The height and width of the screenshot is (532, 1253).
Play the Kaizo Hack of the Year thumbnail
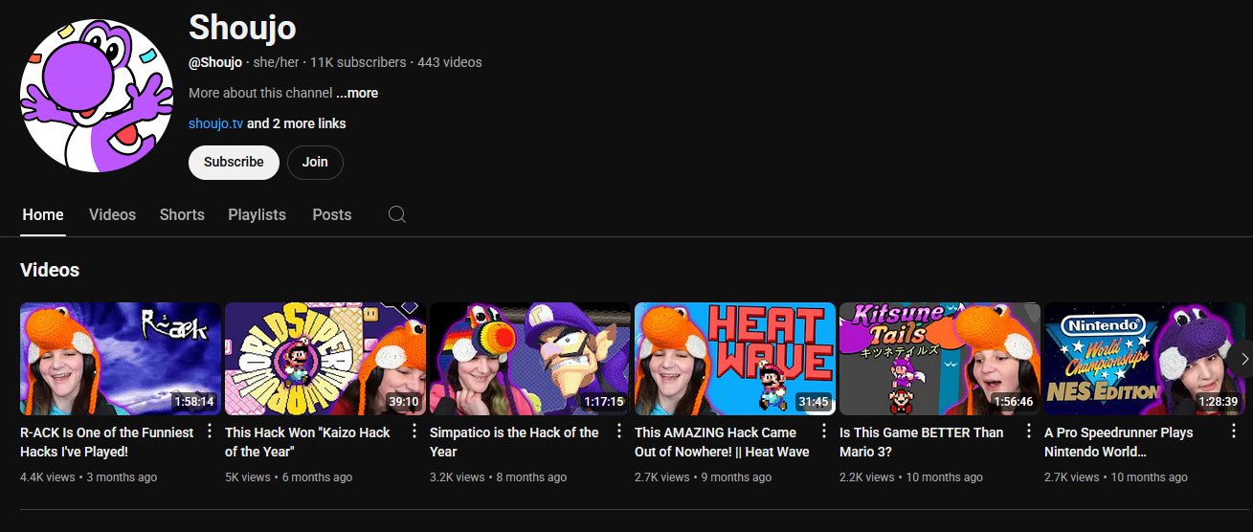point(325,359)
